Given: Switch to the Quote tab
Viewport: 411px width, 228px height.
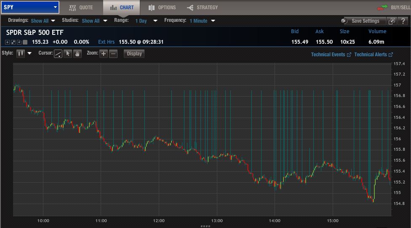Looking at the screenshot, I should [81, 8].
